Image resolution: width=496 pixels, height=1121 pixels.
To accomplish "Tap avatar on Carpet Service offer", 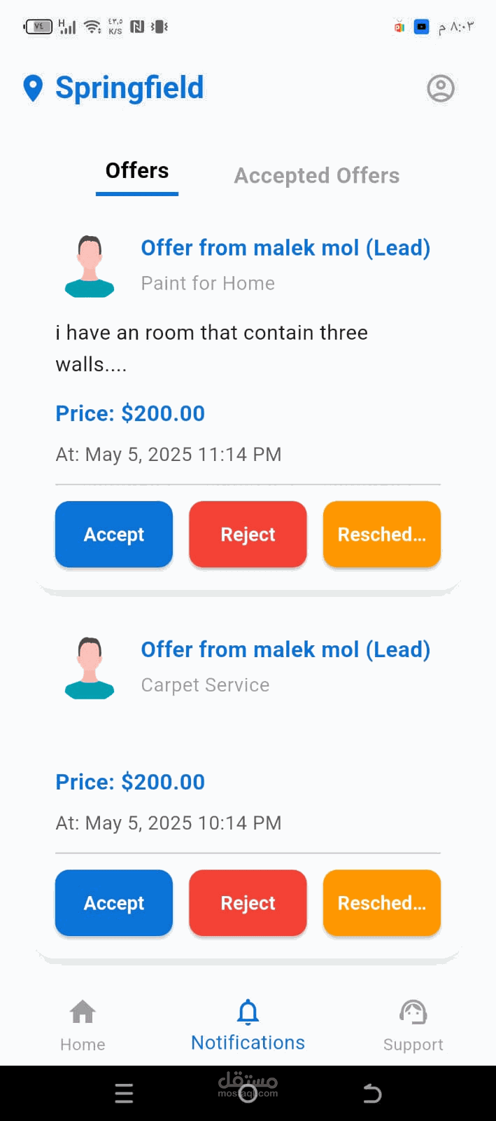I will pos(90,668).
